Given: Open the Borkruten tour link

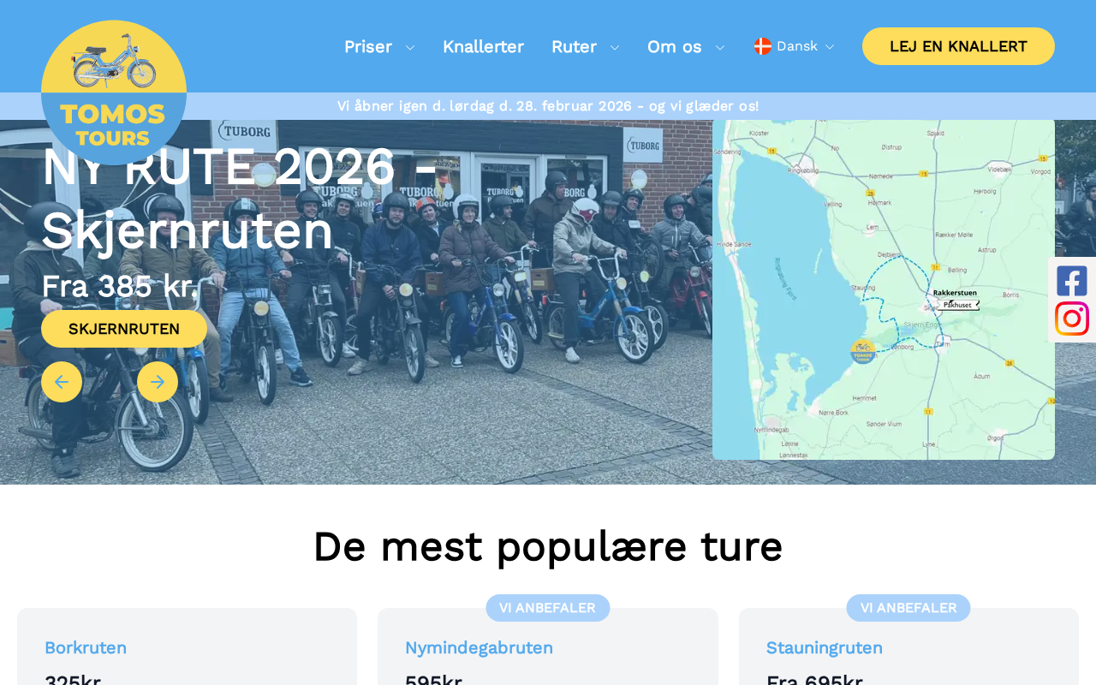Looking at the screenshot, I should (x=86, y=648).
